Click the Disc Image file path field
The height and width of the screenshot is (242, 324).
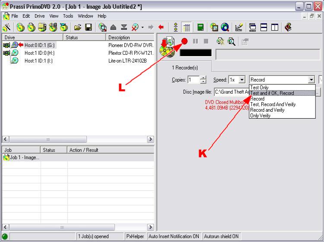232,92
